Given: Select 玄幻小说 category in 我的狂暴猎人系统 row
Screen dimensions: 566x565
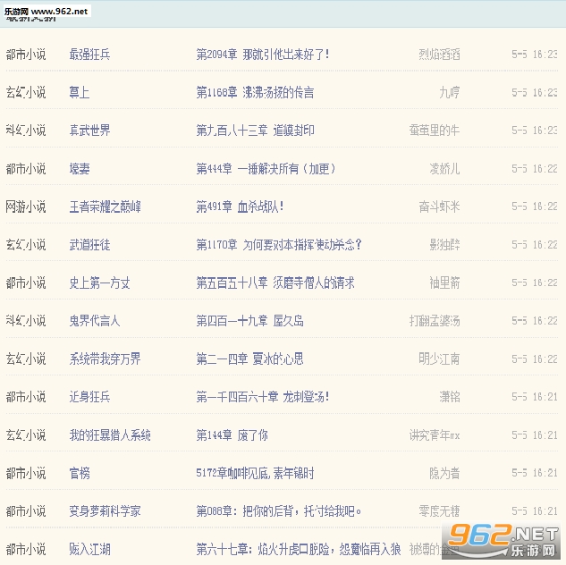Looking at the screenshot, I should (x=26, y=435).
